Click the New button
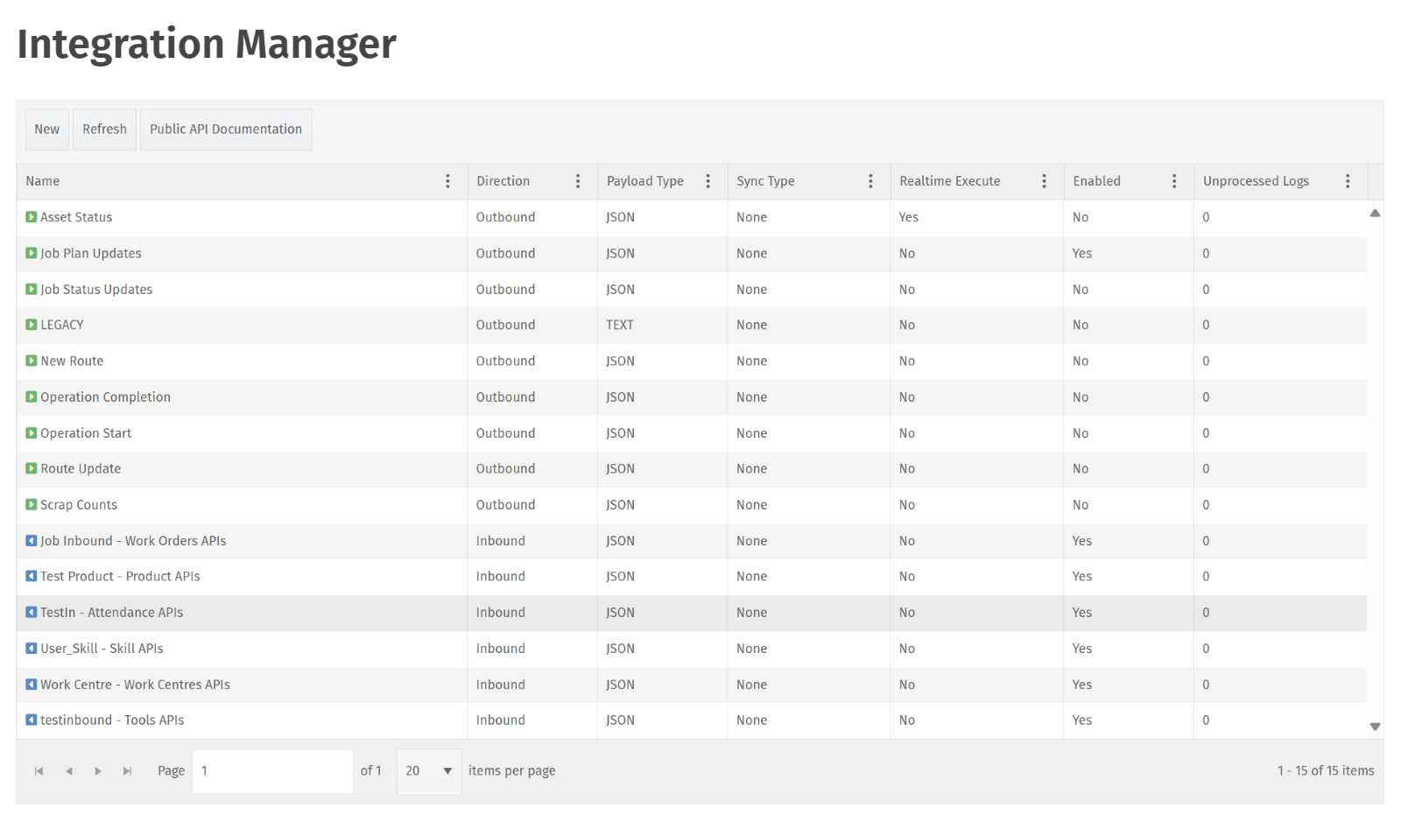 (x=47, y=130)
